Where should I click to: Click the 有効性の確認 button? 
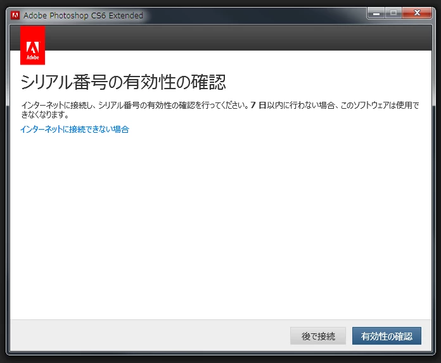click(x=387, y=336)
